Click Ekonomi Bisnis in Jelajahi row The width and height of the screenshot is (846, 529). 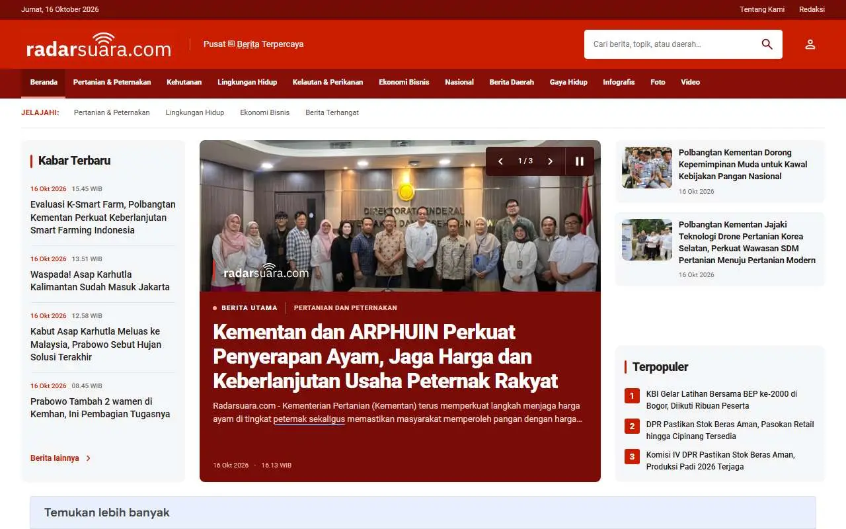coord(265,112)
